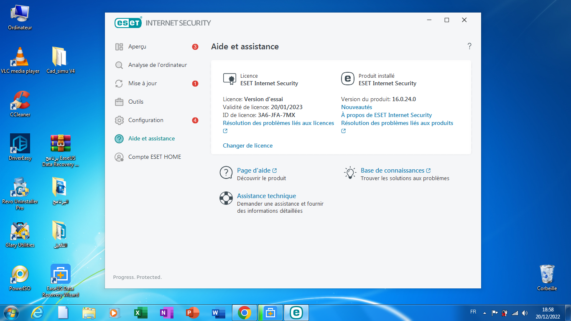Viewport: 571px width, 321px height.
Task: Click the user icon for Compte ESET HOME
Action: [119, 157]
